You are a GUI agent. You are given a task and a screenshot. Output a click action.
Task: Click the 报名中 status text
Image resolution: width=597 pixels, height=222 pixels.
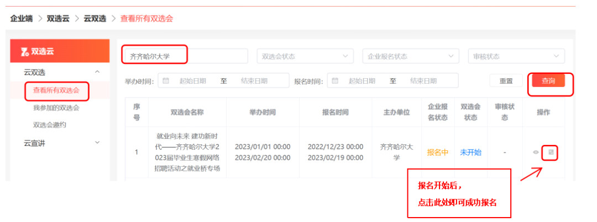coord(438,153)
